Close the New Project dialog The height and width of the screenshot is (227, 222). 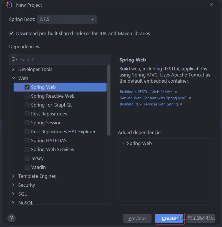[x=211, y=5]
